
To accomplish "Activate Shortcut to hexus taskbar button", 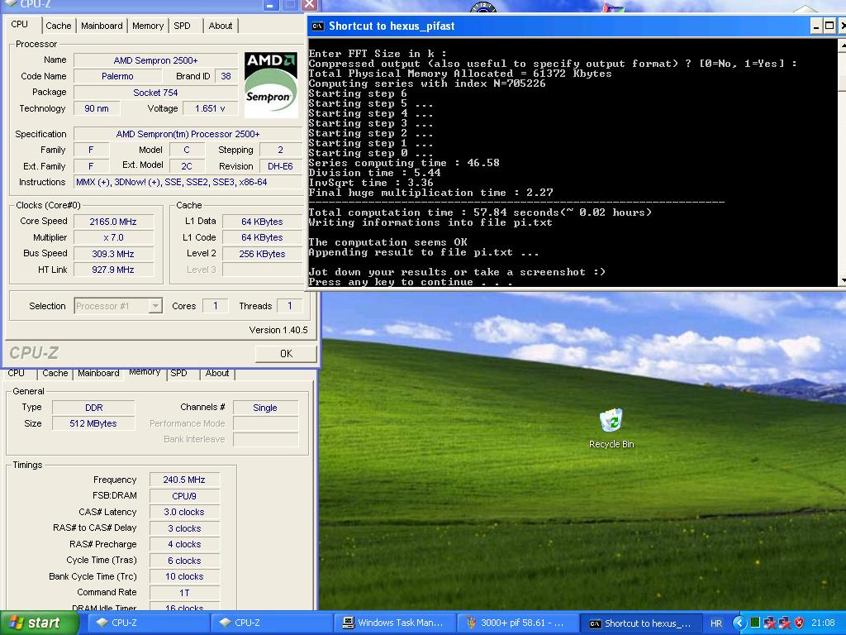I will (641, 623).
